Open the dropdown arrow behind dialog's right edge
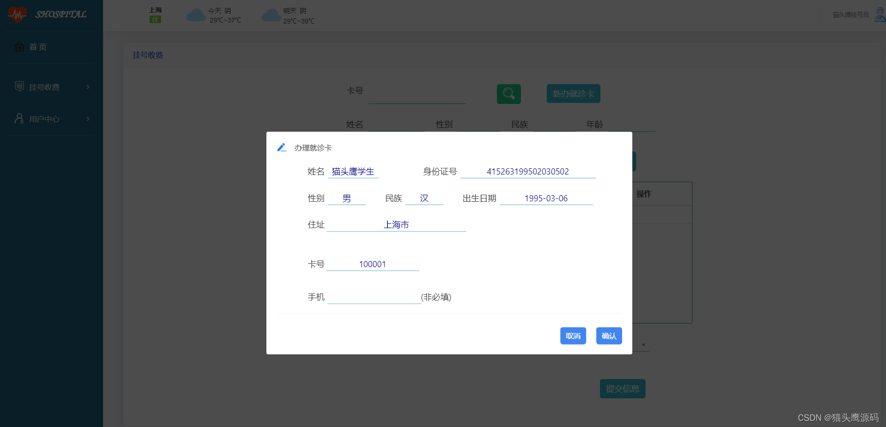The height and width of the screenshot is (427, 886). (x=643, y=345)
